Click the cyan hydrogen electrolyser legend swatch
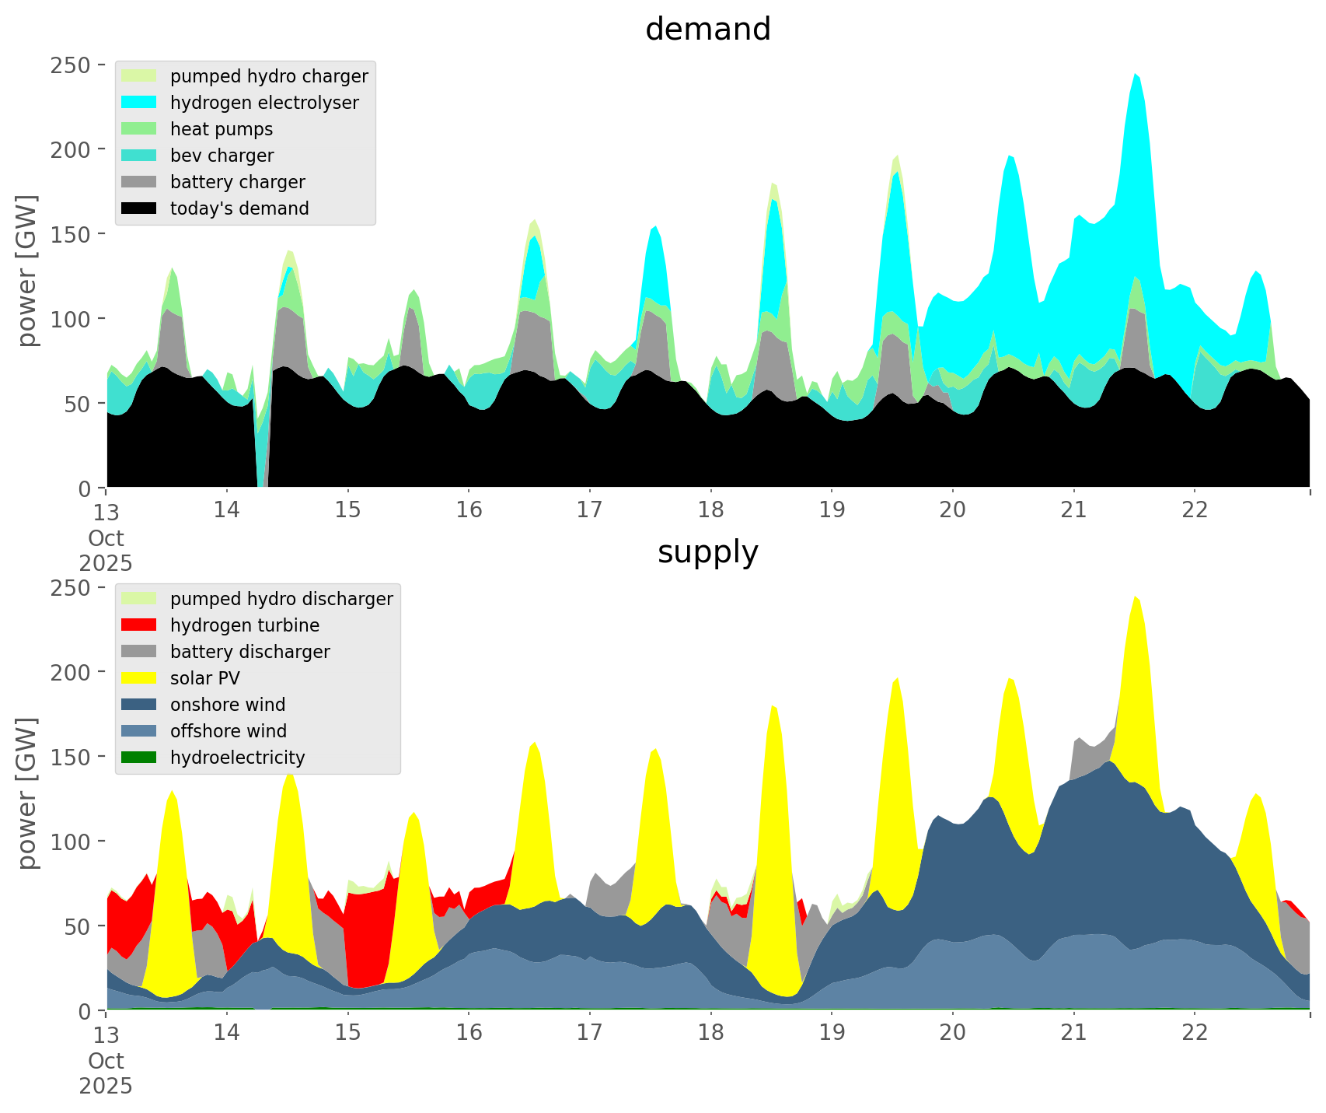 click(x=140, y=103)
